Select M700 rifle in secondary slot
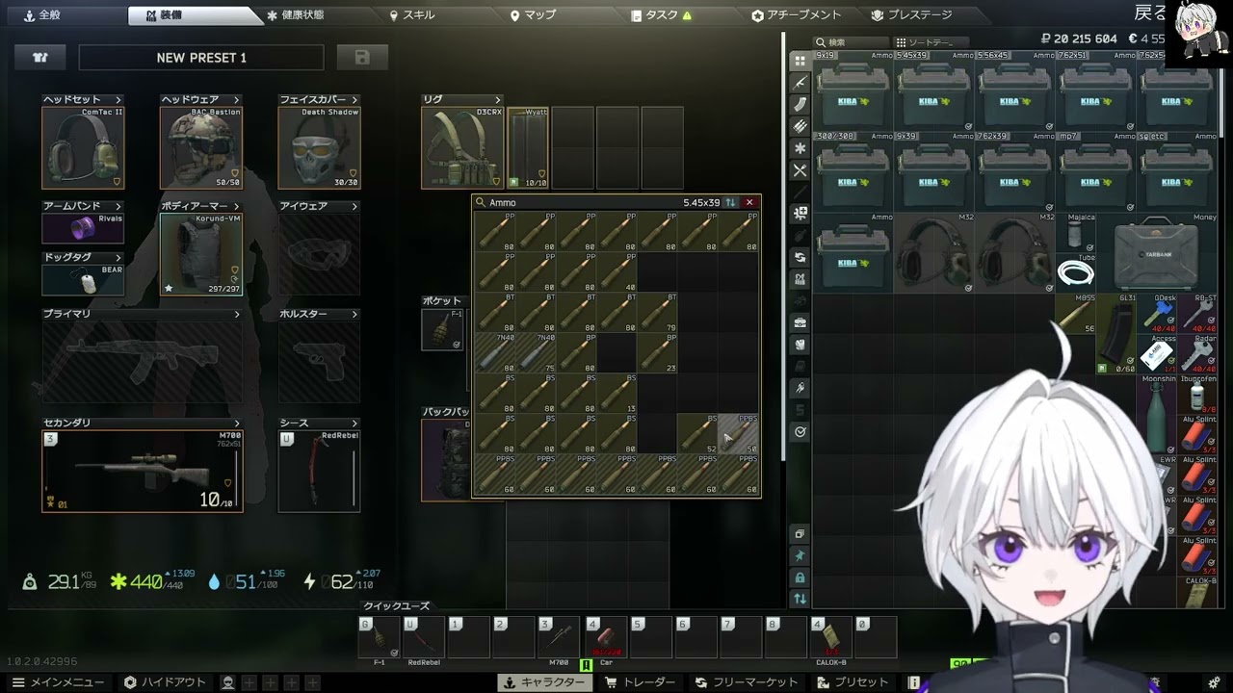The height and width of the screenshot is (693, 1233). (x=143, y=471)
